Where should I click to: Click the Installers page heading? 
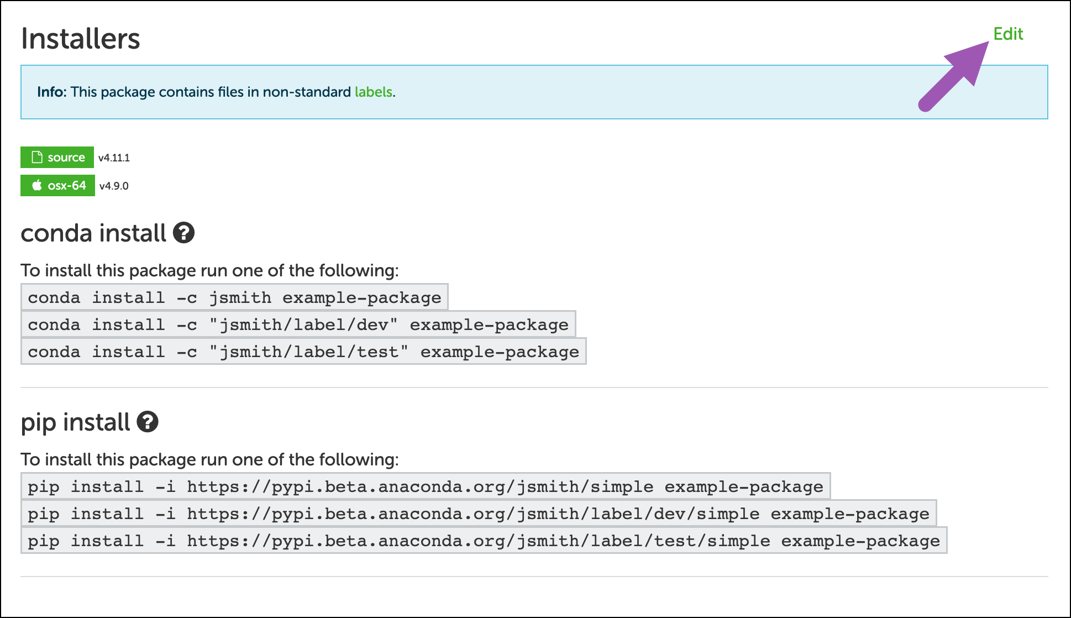pyautogui.click(x=81, y=39)
